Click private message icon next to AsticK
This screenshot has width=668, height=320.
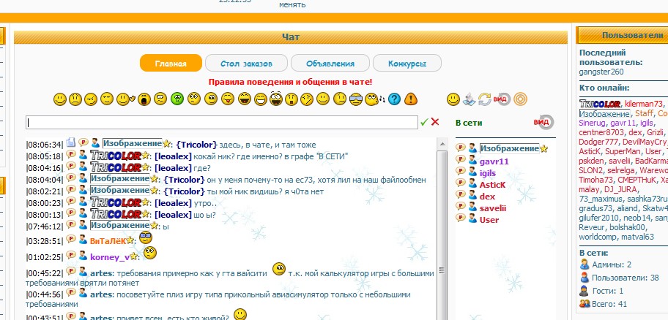point(461,186)
